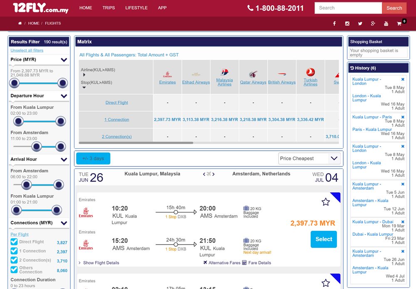Screen dimensions: 416x289
Task: Click 3,216.38 MYR Malaysia Airlines cell
Action: (225, 120)
